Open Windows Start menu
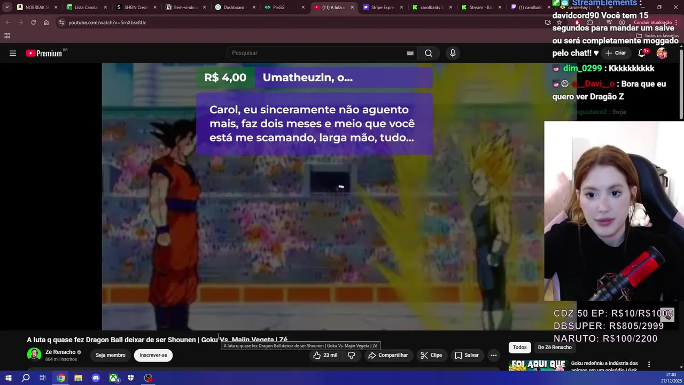 (8, 378)
